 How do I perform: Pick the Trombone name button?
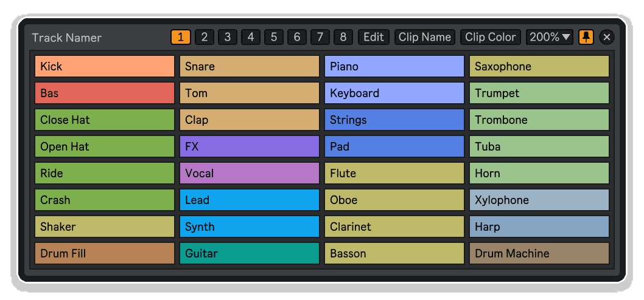click(539, 120)
